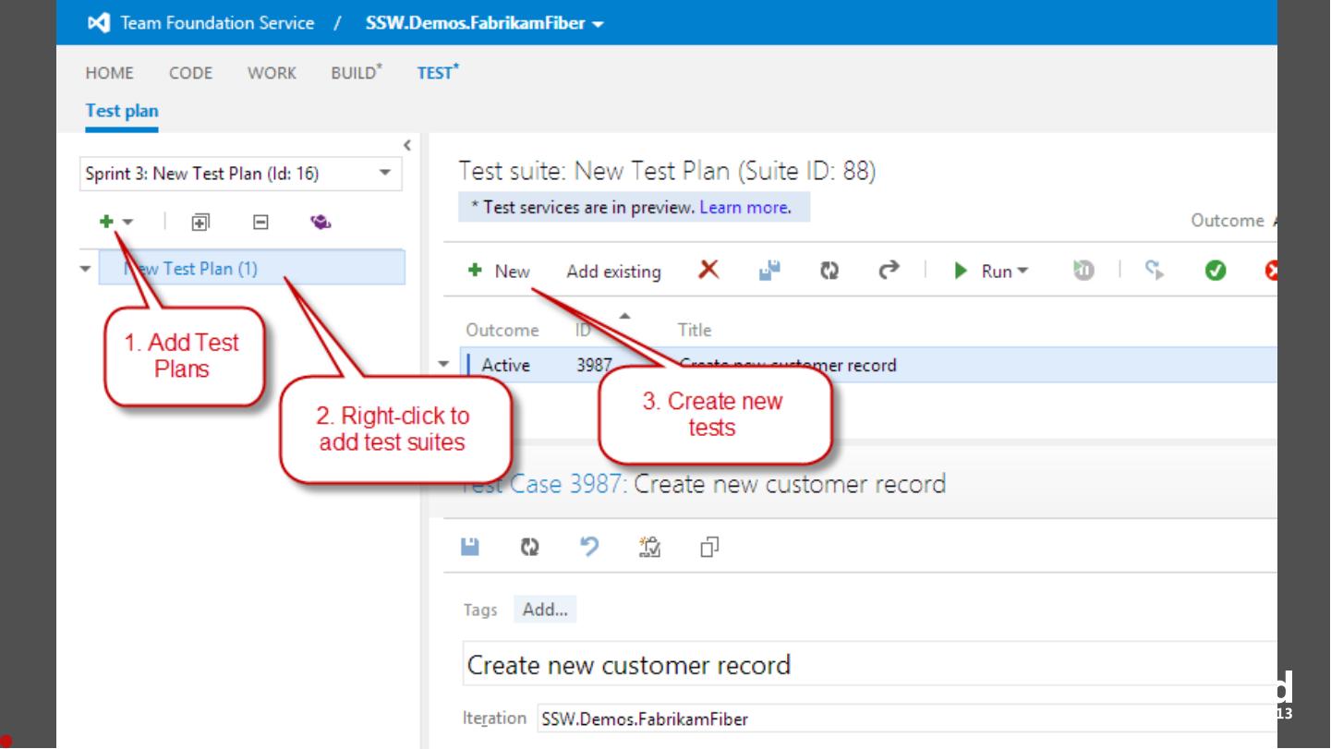Switch to the CODE hub
The image size is (1331, 749).
pyautogui.click(x=190, y=73)
